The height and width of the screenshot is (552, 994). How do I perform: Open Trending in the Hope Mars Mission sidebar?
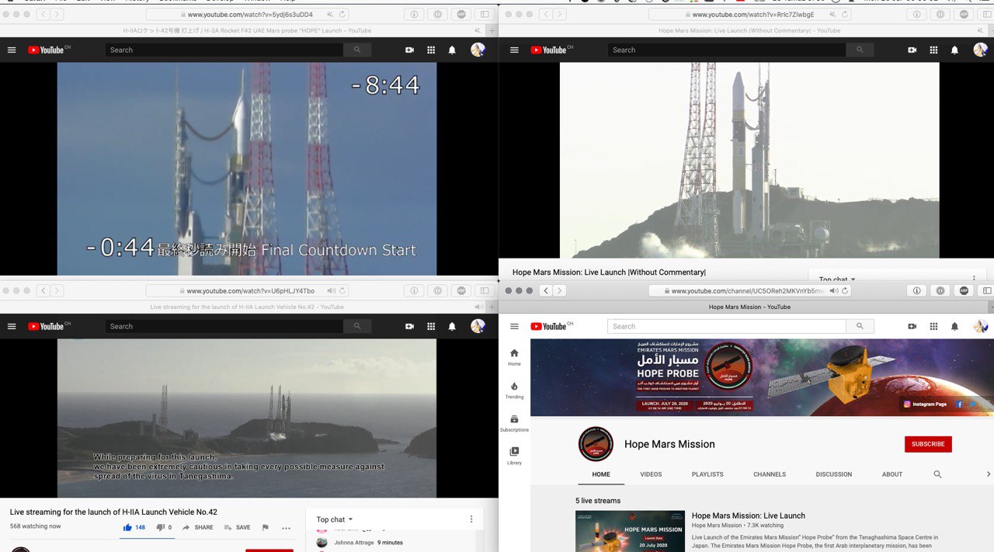point(514,390)
